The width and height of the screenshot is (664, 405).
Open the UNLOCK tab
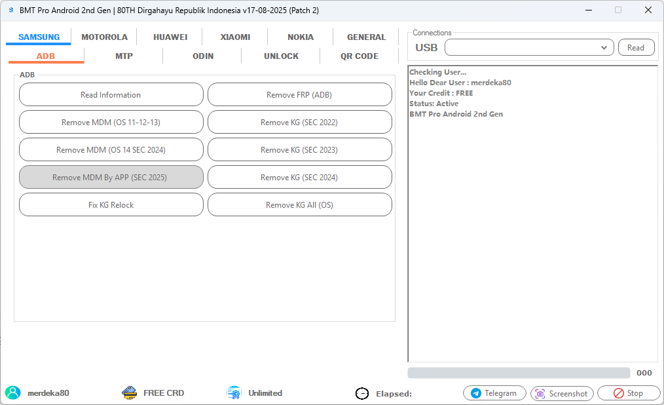(x=280, y=56)
